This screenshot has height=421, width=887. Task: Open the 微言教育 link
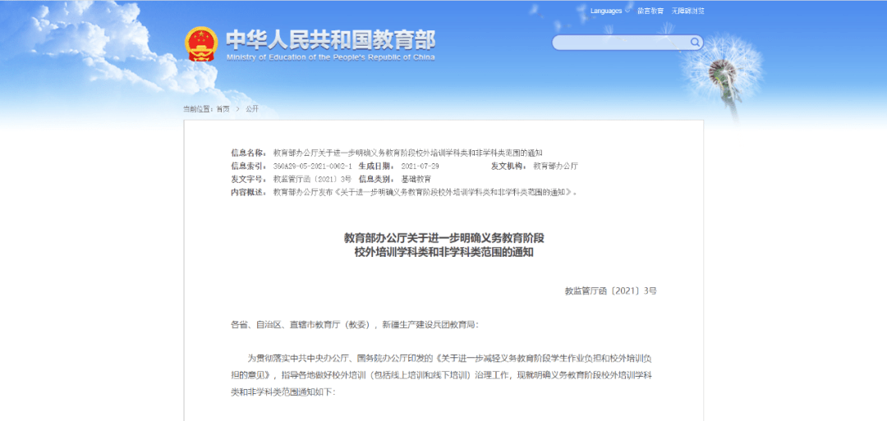click(650, 11)
